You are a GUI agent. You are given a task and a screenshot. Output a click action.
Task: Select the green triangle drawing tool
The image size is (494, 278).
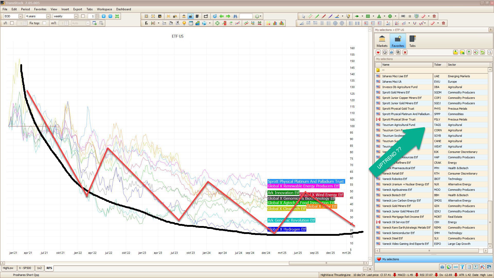click(379, 16)
